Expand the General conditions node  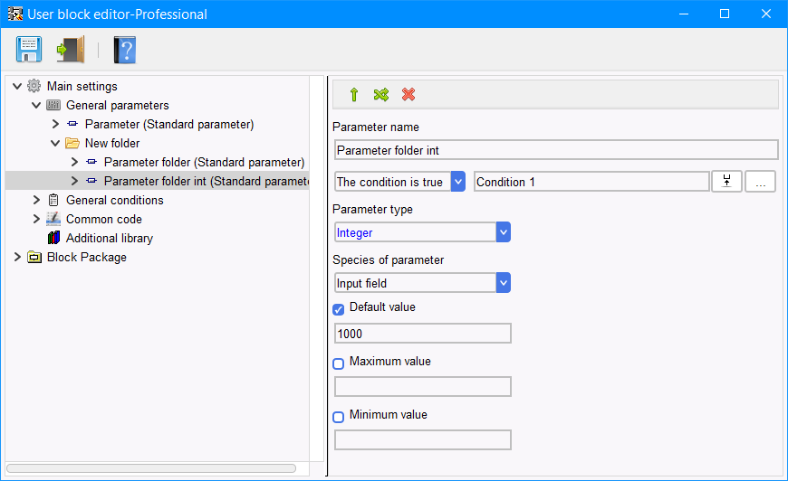[36, 200]
